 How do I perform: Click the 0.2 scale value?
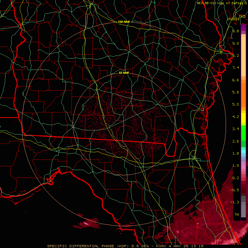[236, 178]
